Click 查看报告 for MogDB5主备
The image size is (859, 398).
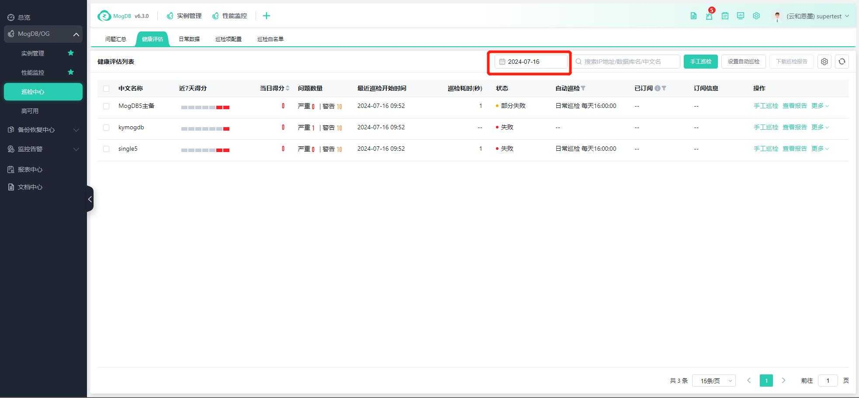(x=795, y=106)
